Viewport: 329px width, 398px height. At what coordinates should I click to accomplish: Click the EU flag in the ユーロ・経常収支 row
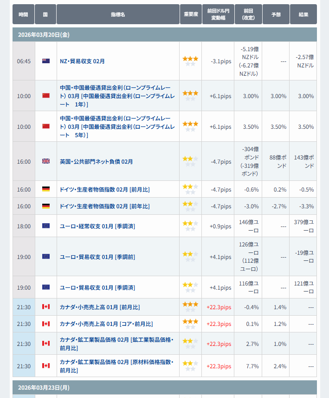pos(46,226)
